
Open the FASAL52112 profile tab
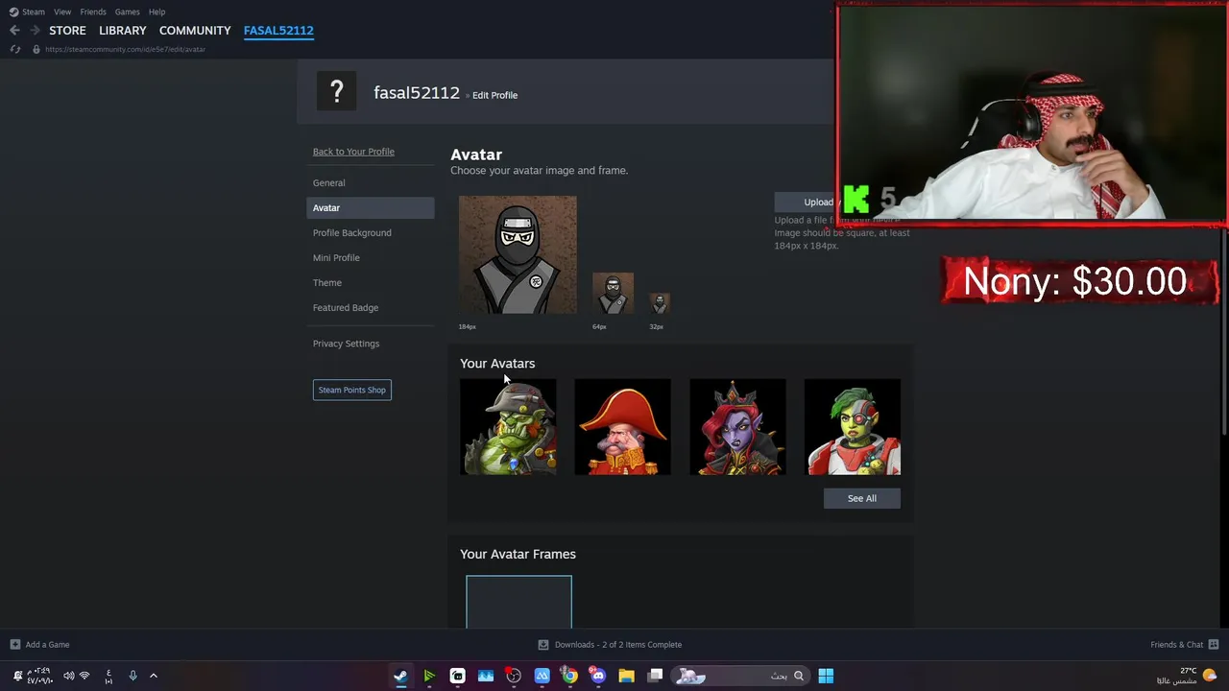pos(278,31)
